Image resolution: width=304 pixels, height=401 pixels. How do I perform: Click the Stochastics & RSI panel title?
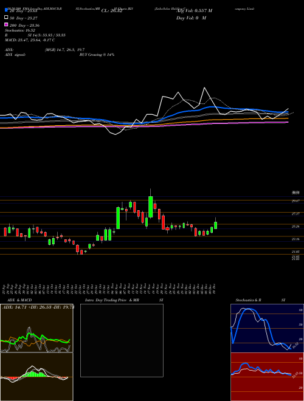[260, 300]
